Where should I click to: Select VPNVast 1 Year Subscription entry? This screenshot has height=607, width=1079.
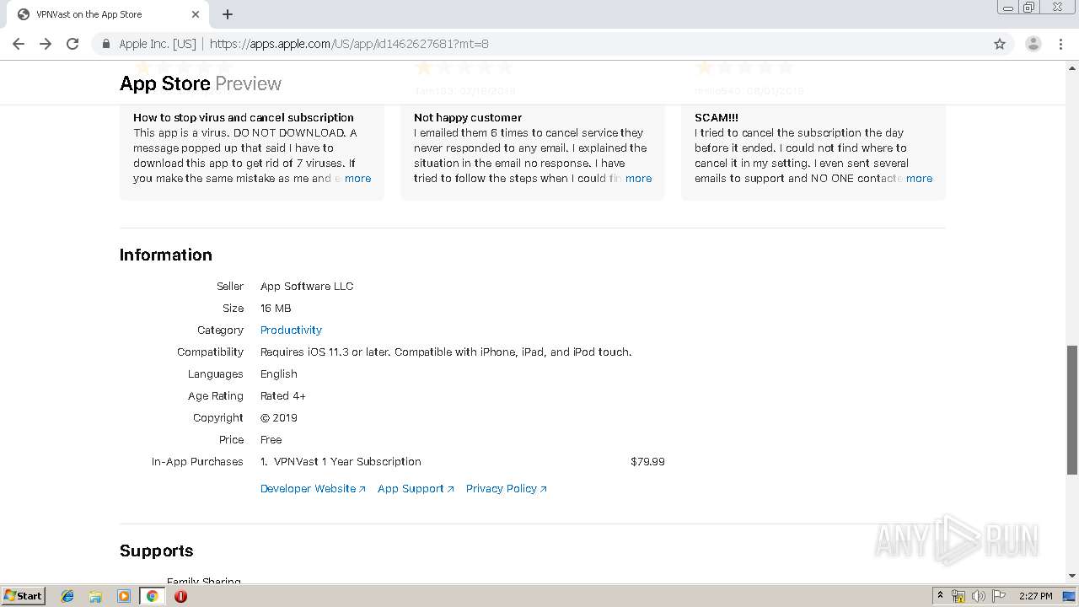click(347, 461)
